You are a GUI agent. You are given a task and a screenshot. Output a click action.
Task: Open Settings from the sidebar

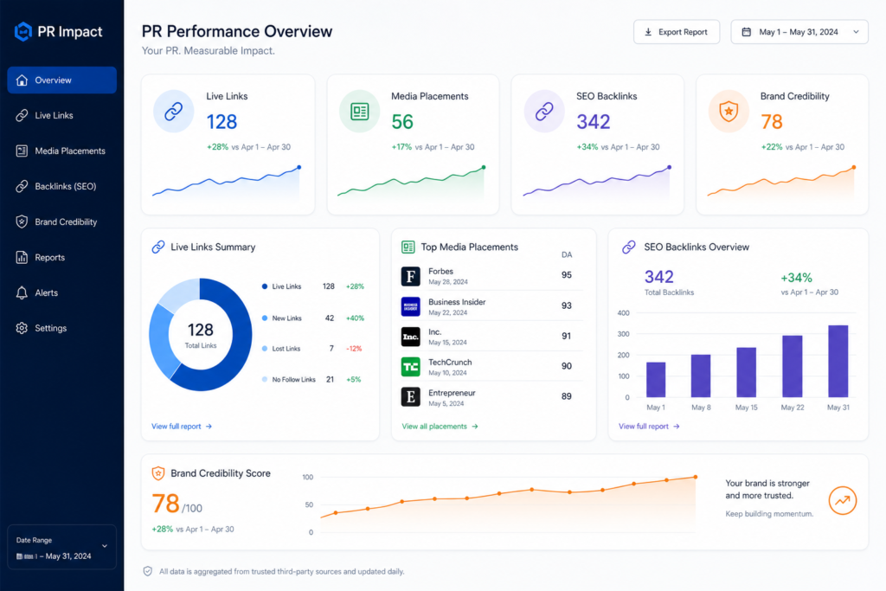[x=62, y=328]
